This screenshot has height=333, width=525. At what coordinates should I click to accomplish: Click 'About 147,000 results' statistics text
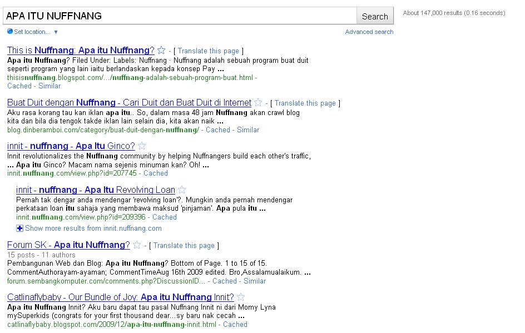click(x=454, y=13)
